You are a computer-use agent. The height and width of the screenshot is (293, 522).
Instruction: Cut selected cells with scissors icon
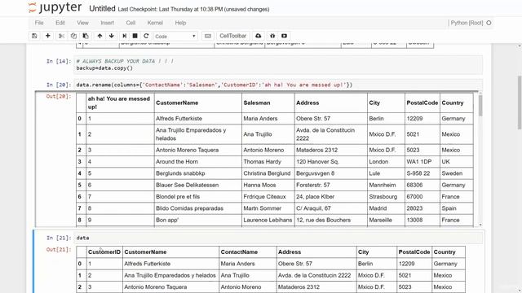[61, 36]
